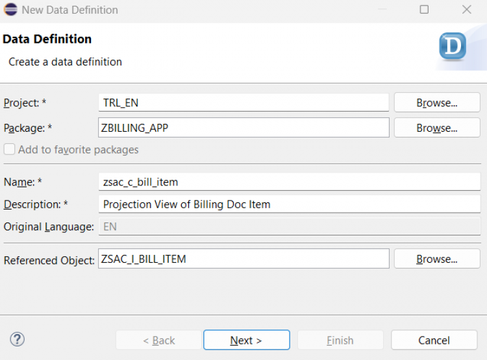Select the Referenced Object field ZSAC_I_BILL_ITEM

point(243,259)
